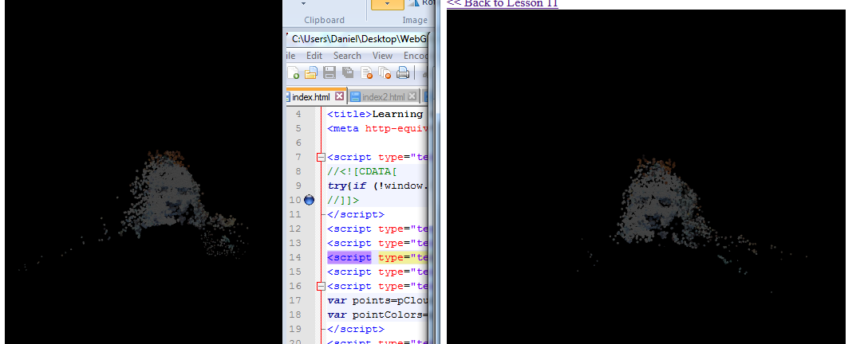This screenshot has height=344, width=864.
Task: Open the Clipboard paste dropdown arrow
Action: 304,4
